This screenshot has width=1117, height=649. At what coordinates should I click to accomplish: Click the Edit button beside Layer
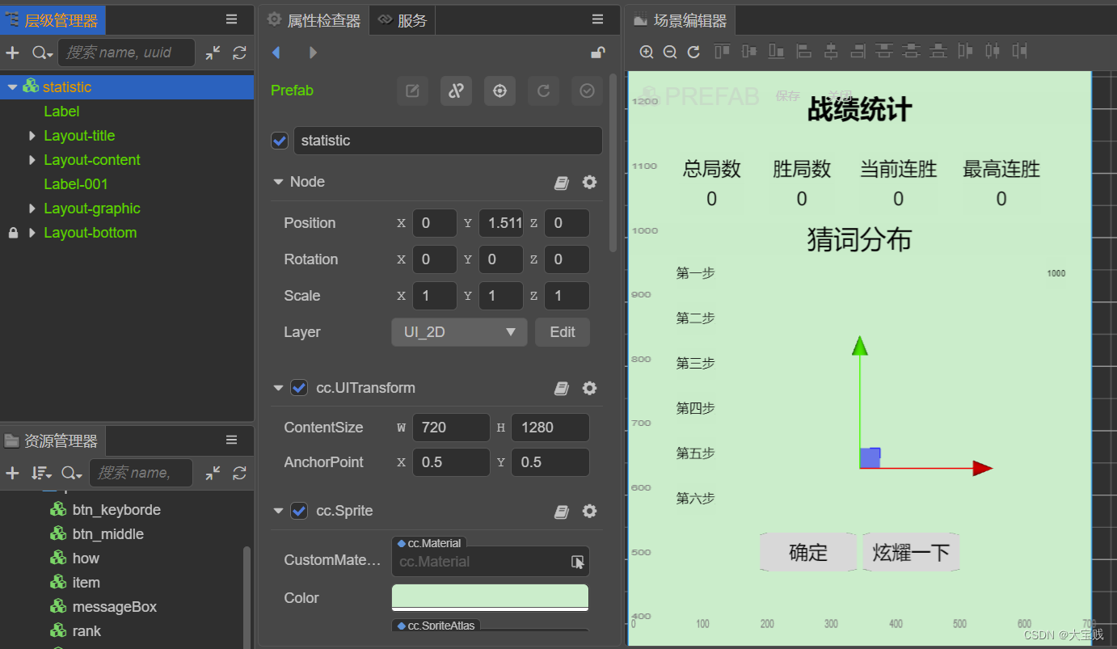coord(562,332)
